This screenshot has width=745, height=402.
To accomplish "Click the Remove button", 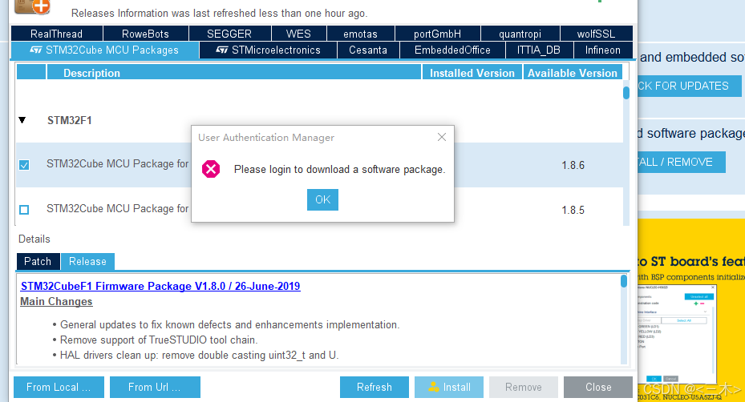I will 524,388.
